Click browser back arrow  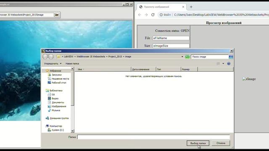point(140,15)
